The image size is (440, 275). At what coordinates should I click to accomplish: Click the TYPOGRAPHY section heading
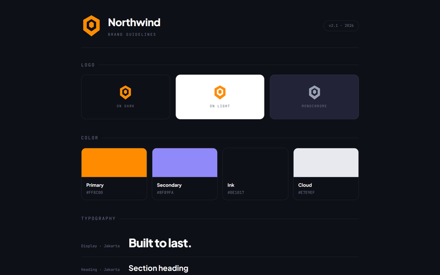(98, 218)
